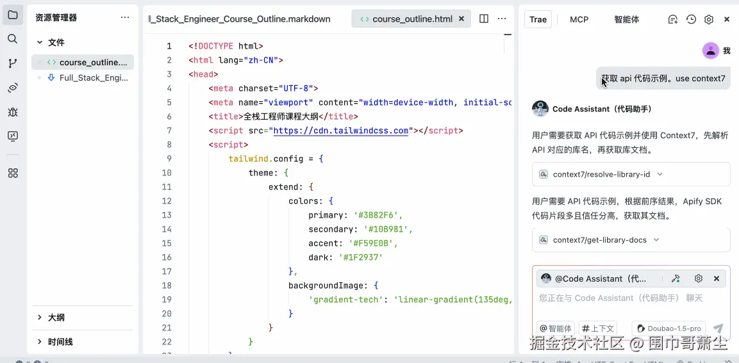Open explorer panel more actions ellipsis
Image resolution: width=739 pixels, height=363 pixels.
click(125, 18)
